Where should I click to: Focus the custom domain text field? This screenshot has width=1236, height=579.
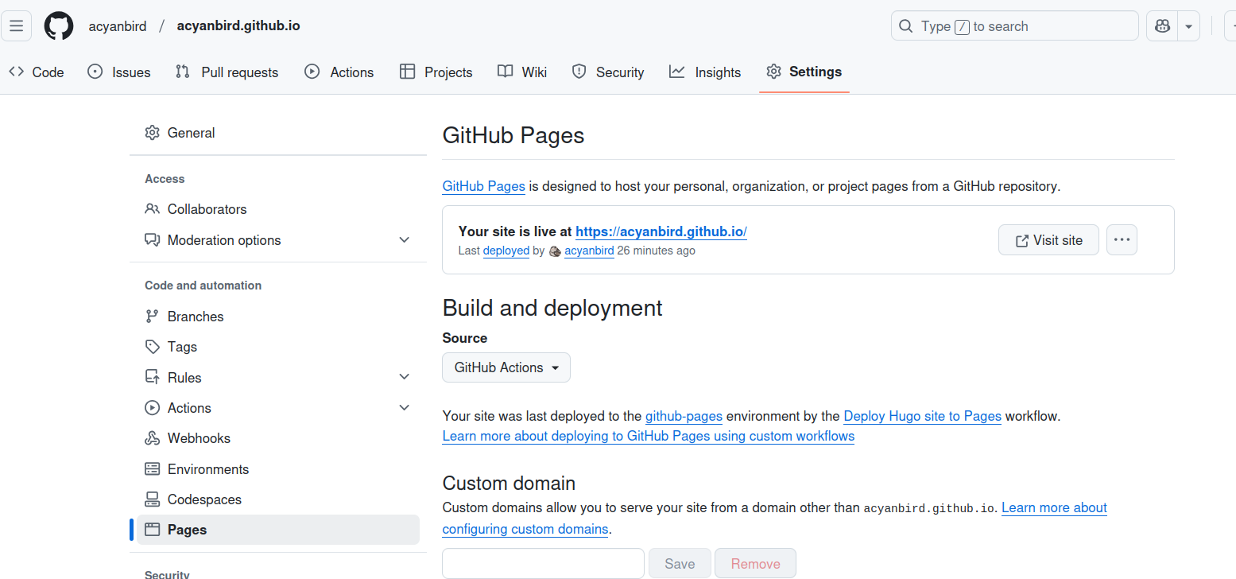543,564
